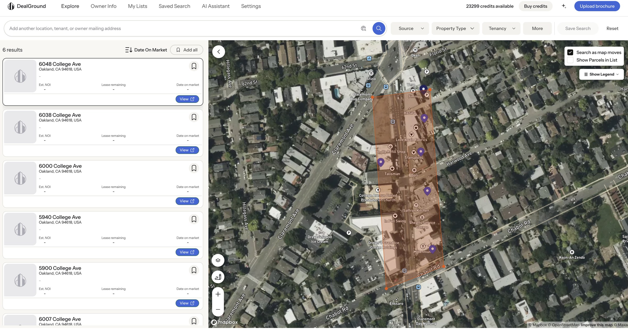The image size is (628, 333).
Task: Click the DealGround logo icon
Action: point(11,6)
